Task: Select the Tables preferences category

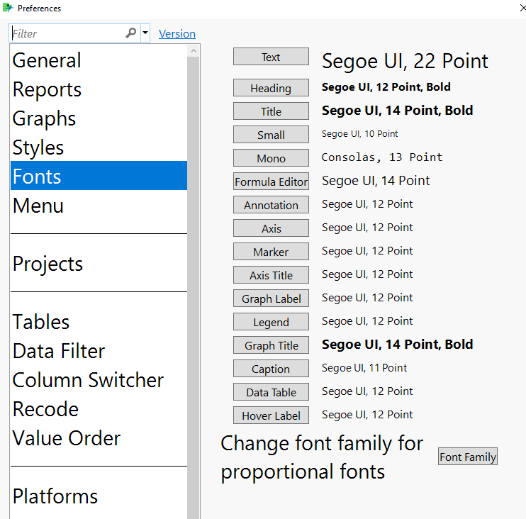Action: 41,323
